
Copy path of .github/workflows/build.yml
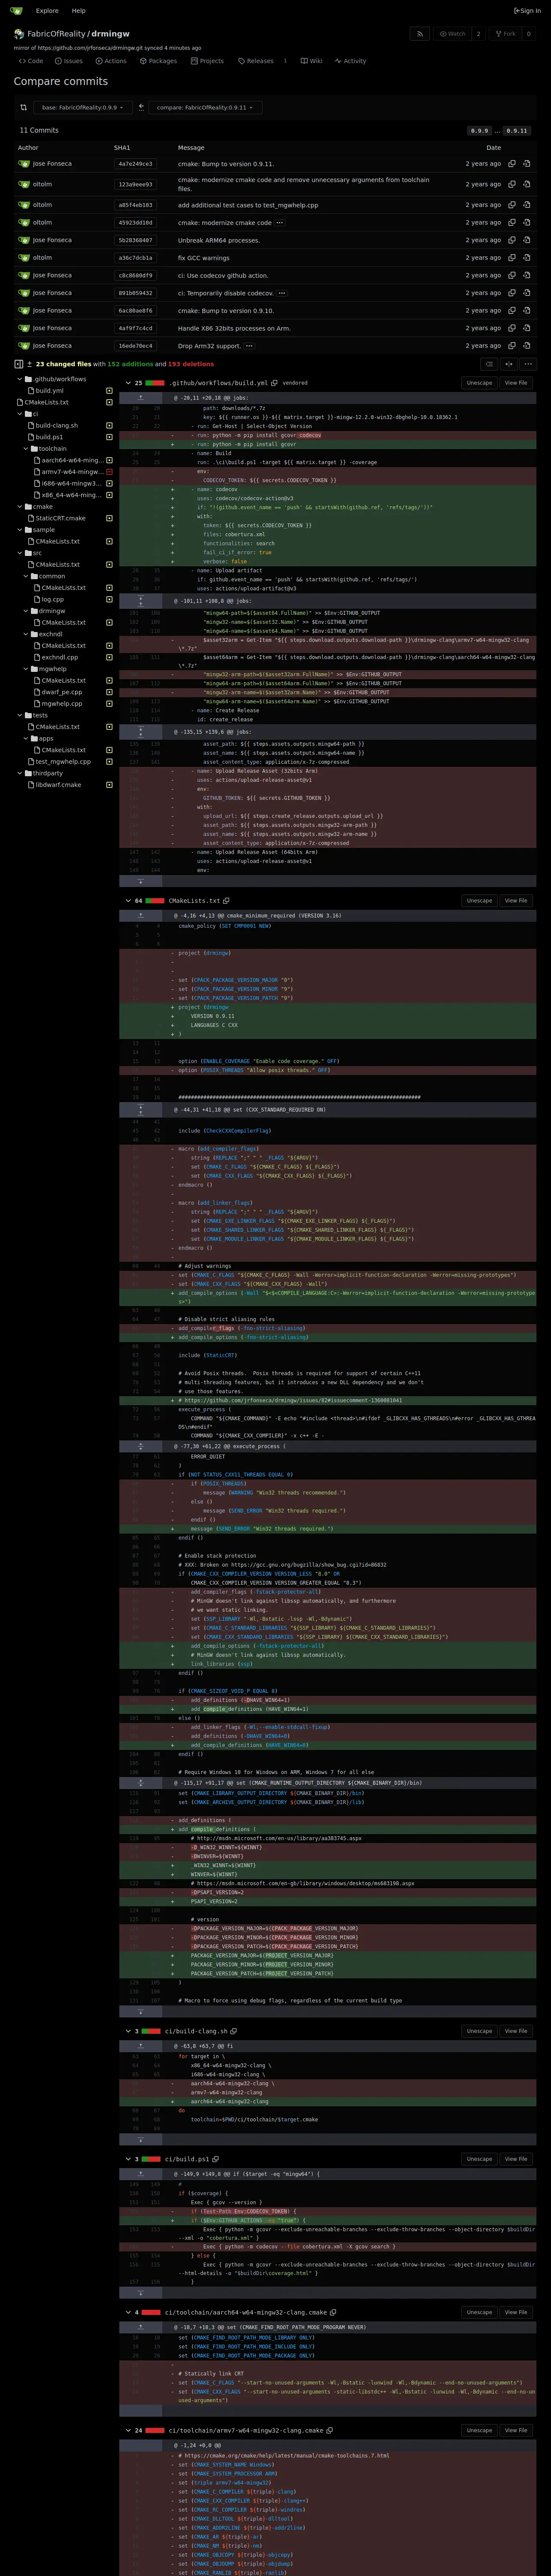[x=275, y=383]
